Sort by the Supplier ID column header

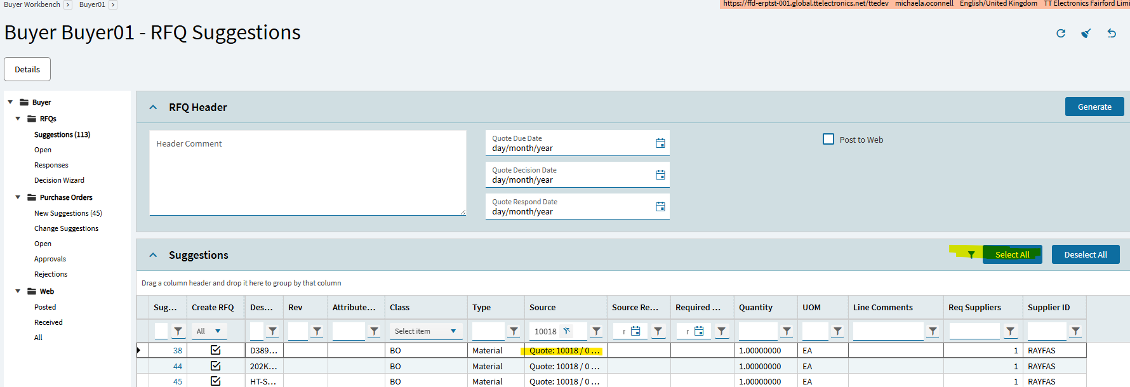pyautogui.click(x=1049, y=307)
